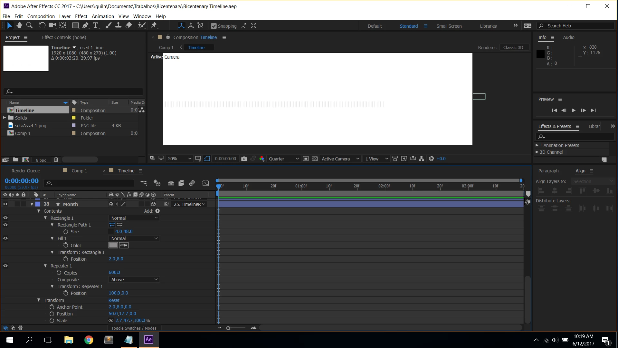Select the Horizontal Type tool
This screenshot has height=348, width=618.
click(96, 25)
